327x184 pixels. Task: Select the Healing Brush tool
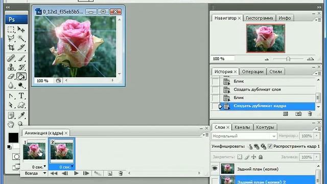(11, 58)
